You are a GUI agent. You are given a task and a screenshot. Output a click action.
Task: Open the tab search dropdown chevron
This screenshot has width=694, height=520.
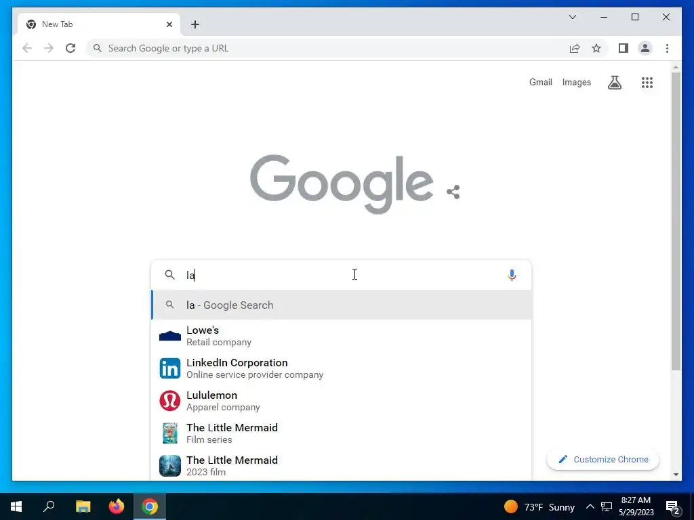pyautogui.click(x=573, y=17)
